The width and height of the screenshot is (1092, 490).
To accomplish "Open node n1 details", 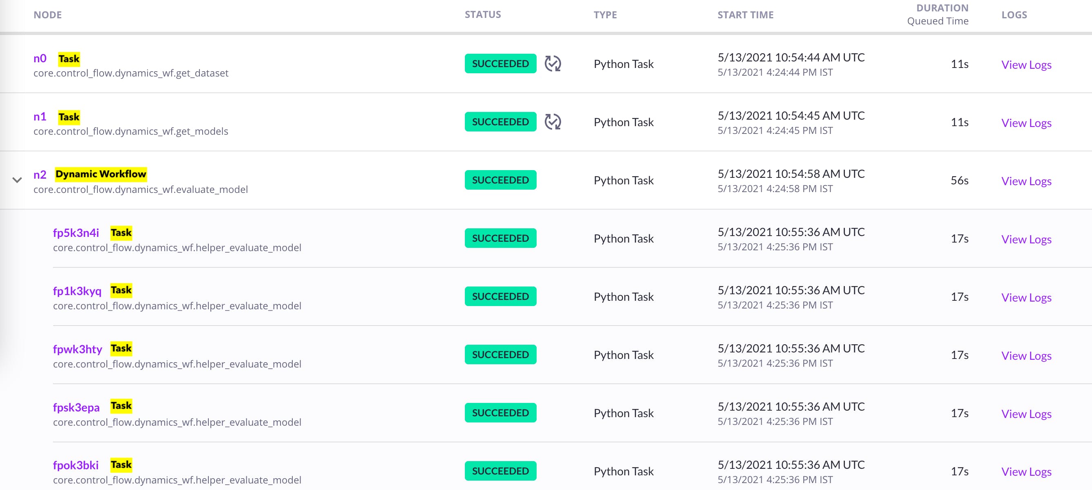I will pyautogui.click(x=40, y=117).
